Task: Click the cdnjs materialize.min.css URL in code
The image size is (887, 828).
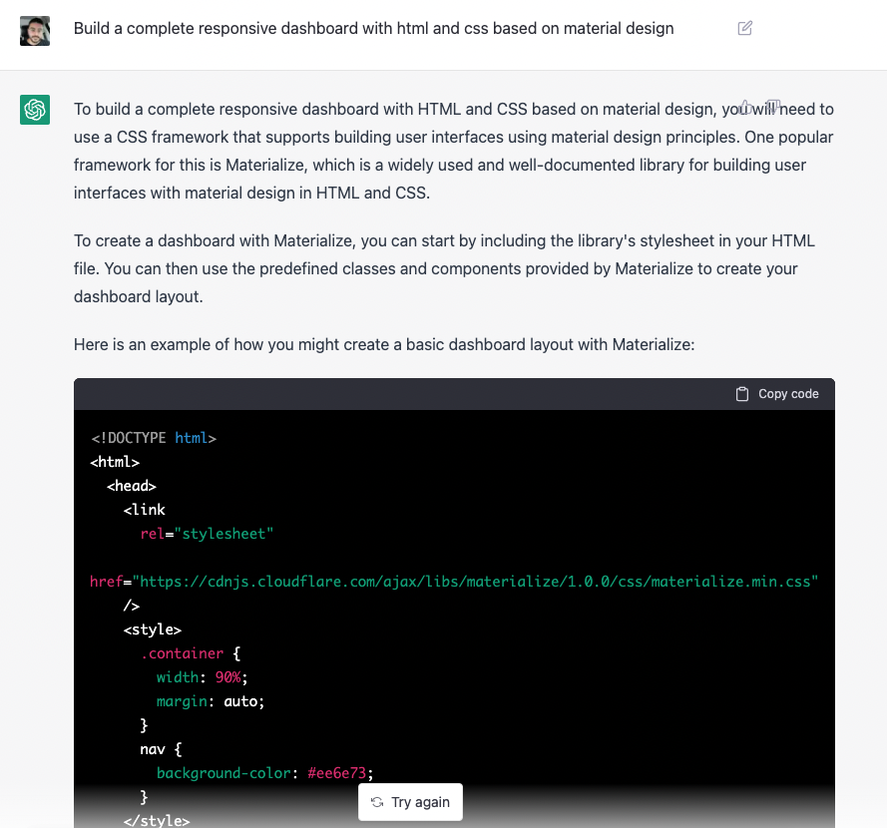Action: [x=475, y=582]
